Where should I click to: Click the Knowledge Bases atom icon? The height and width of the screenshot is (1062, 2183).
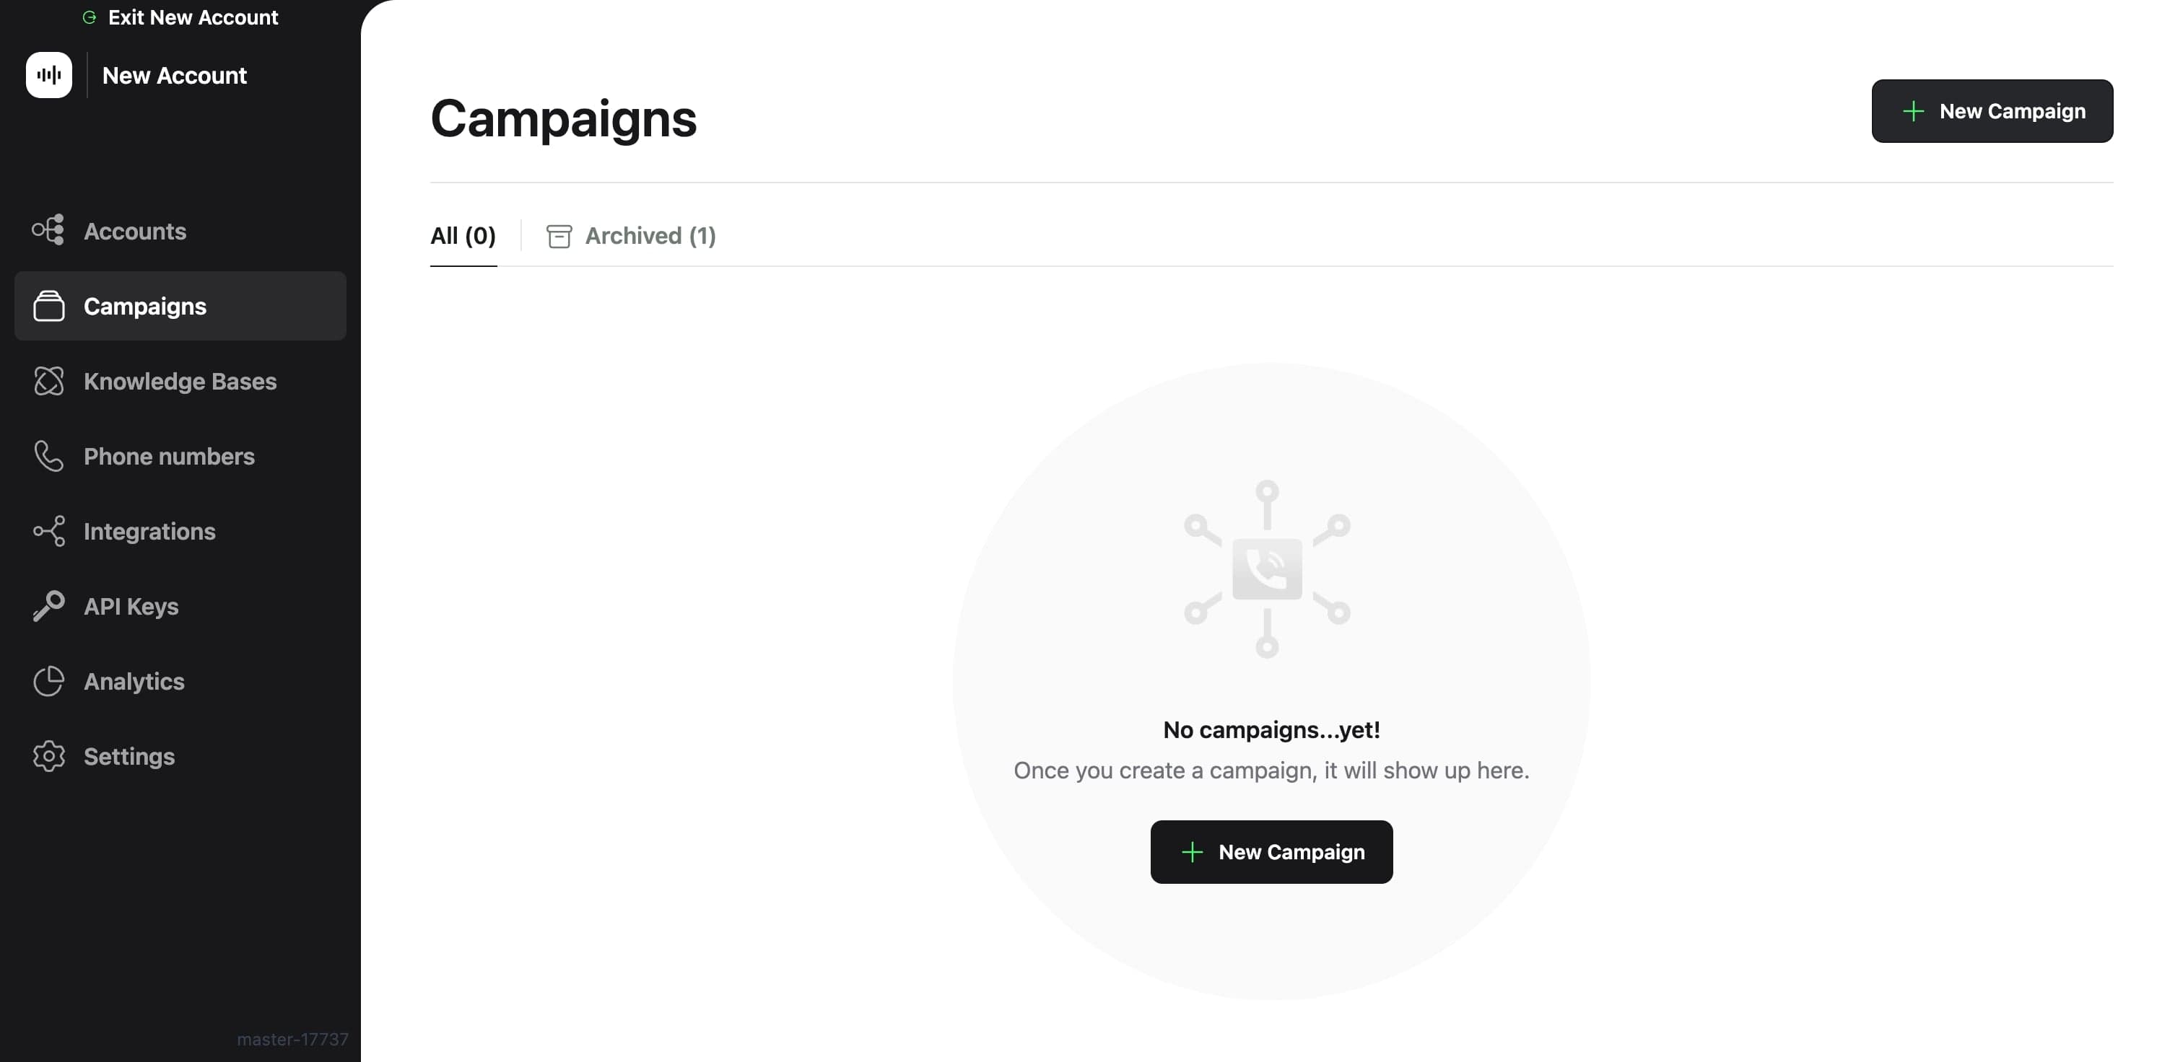coord(48,381)
